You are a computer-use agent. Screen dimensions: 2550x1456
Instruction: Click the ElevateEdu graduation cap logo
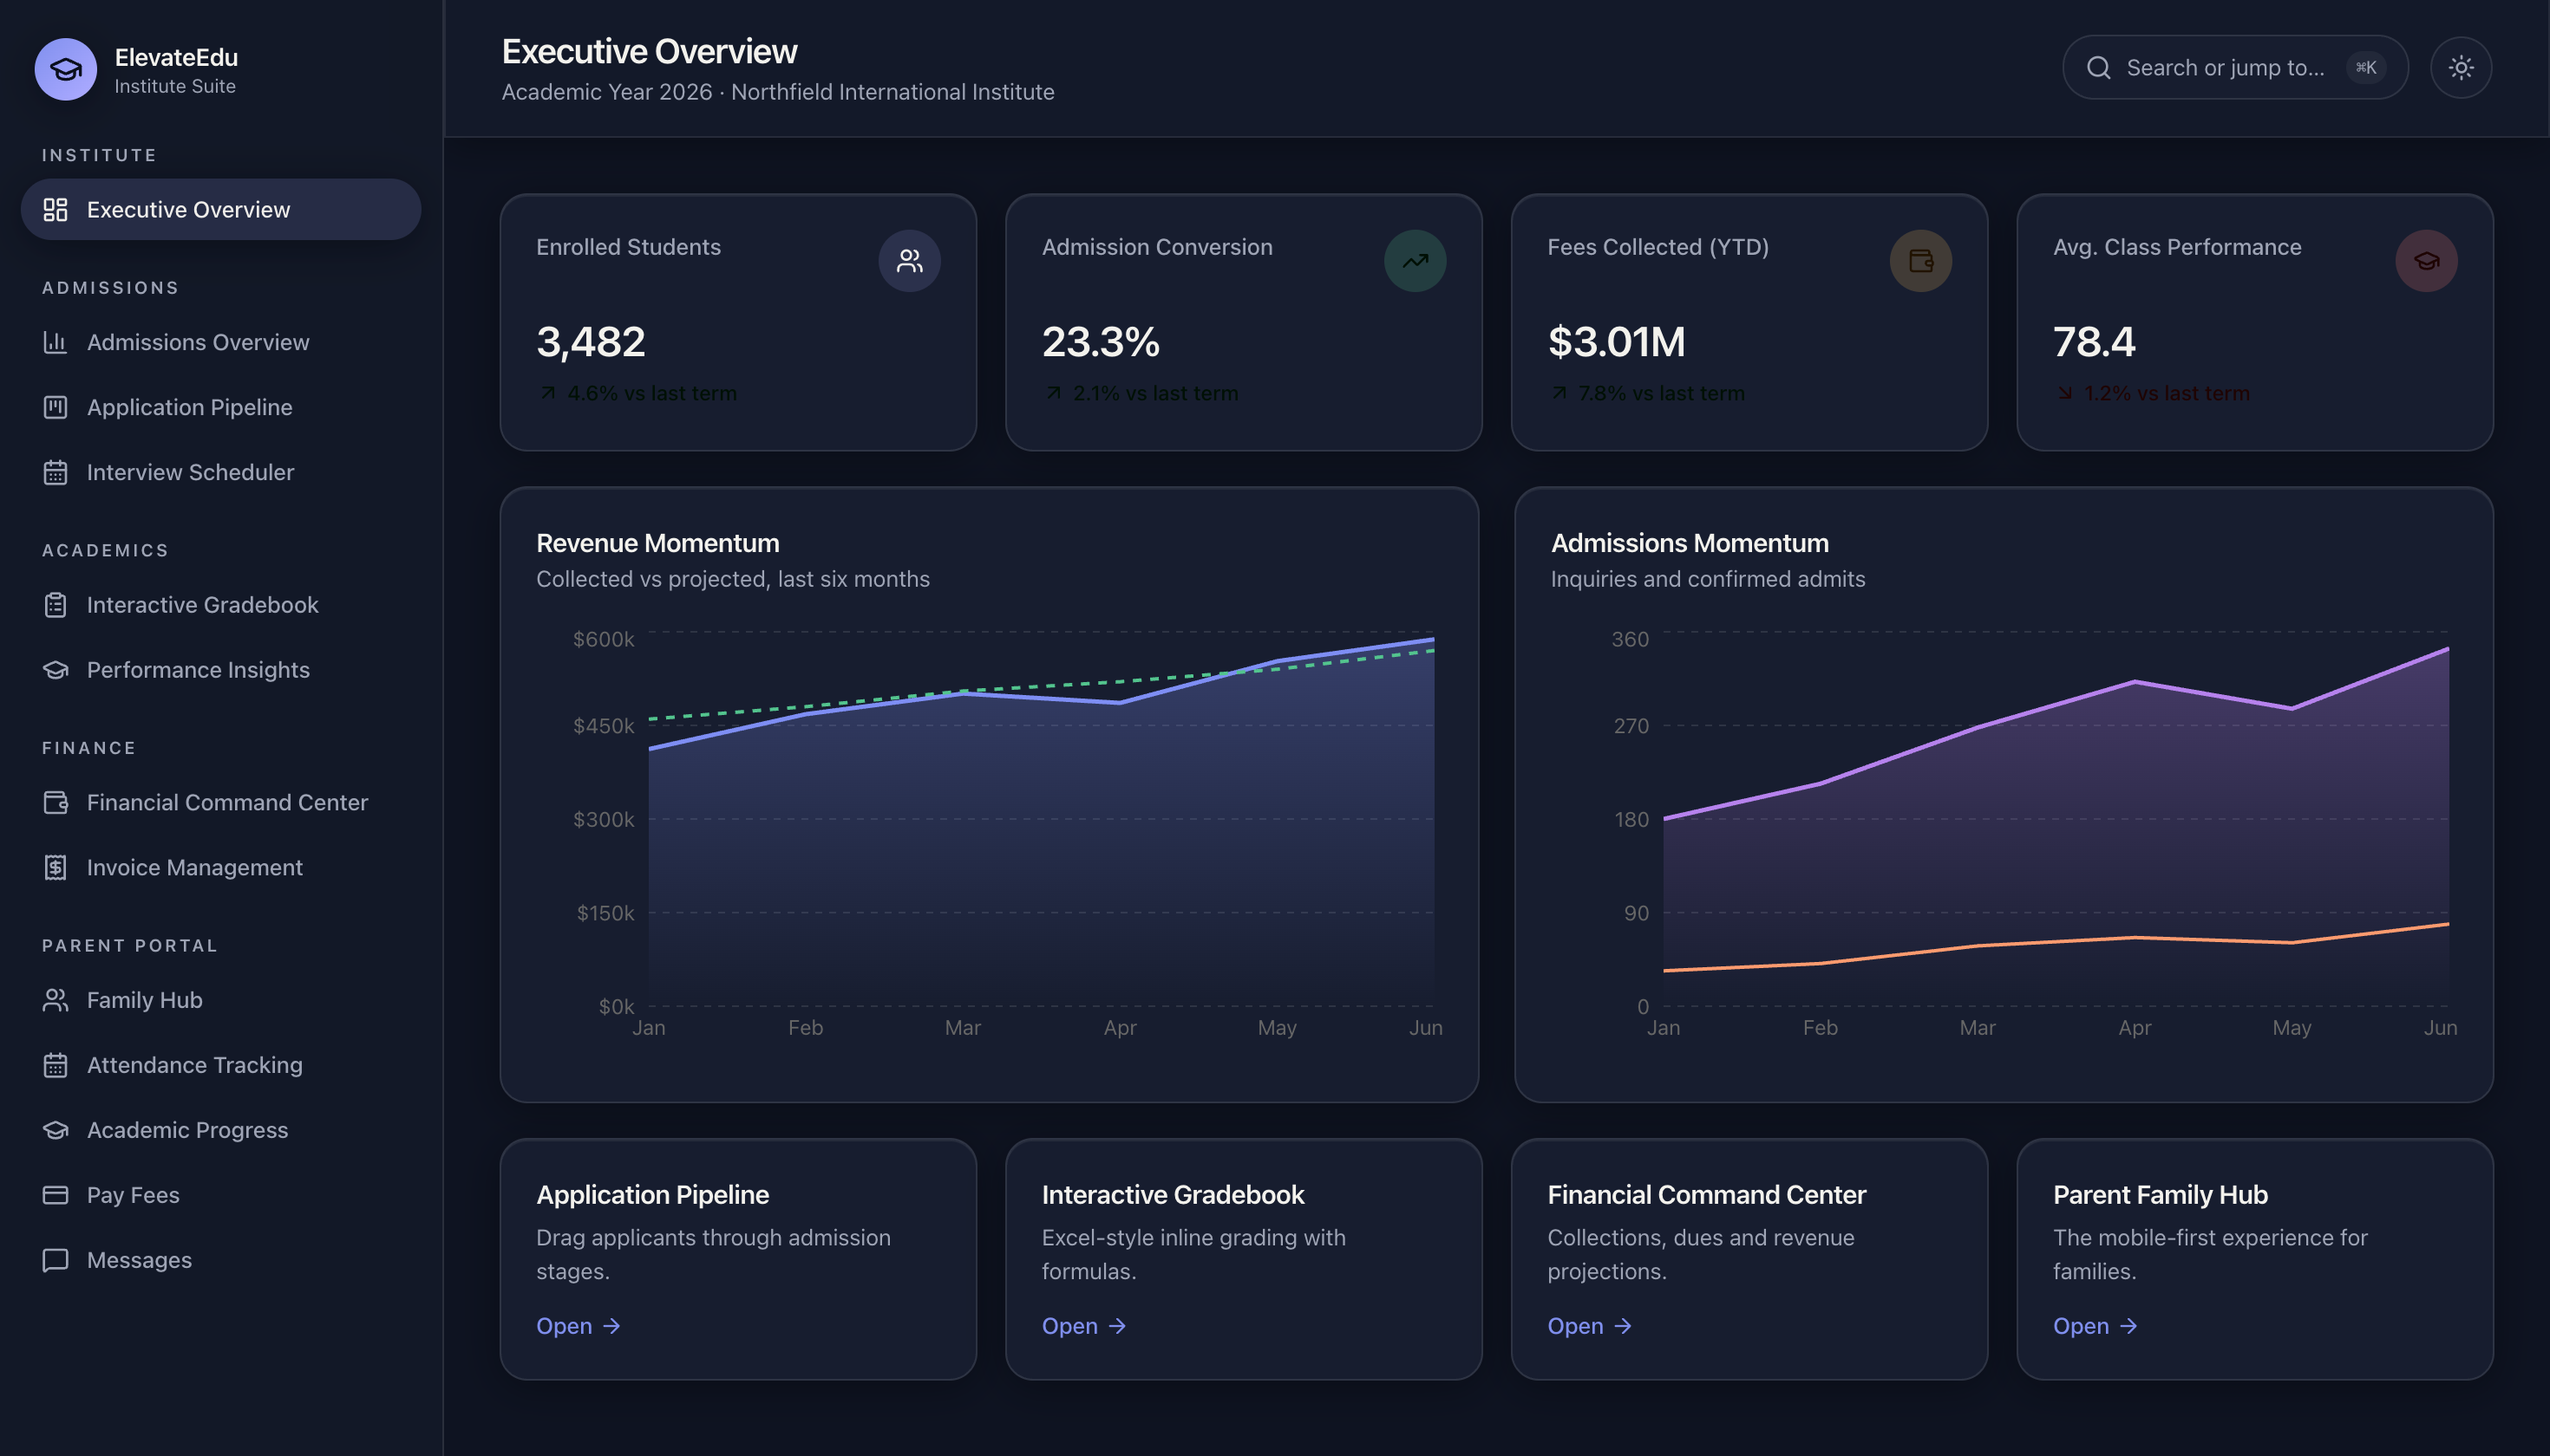66,69
